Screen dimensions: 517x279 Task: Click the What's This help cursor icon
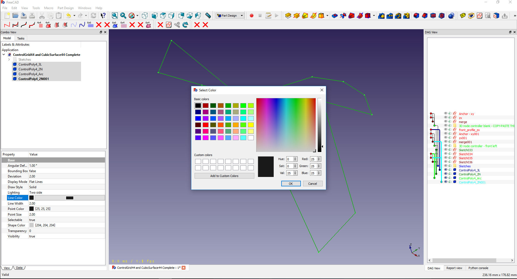[x=103, y=16]
